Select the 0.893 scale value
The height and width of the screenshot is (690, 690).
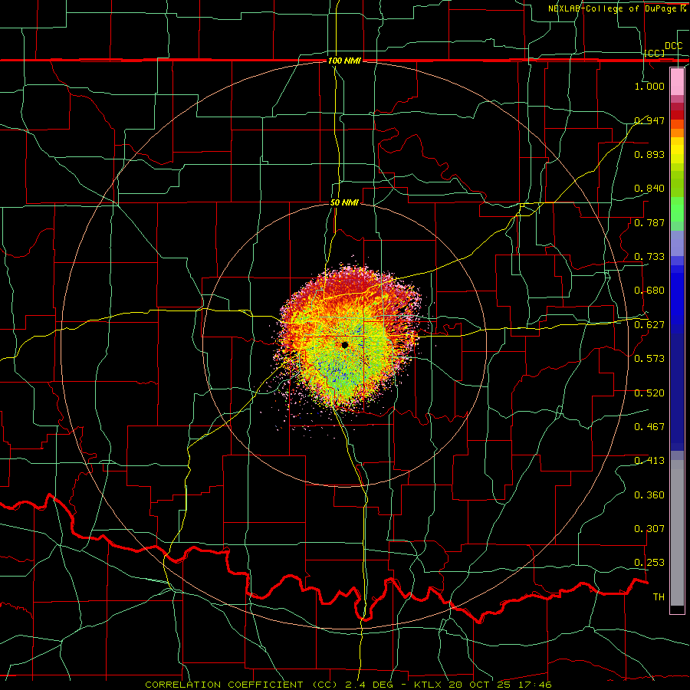tap(649, 154)
